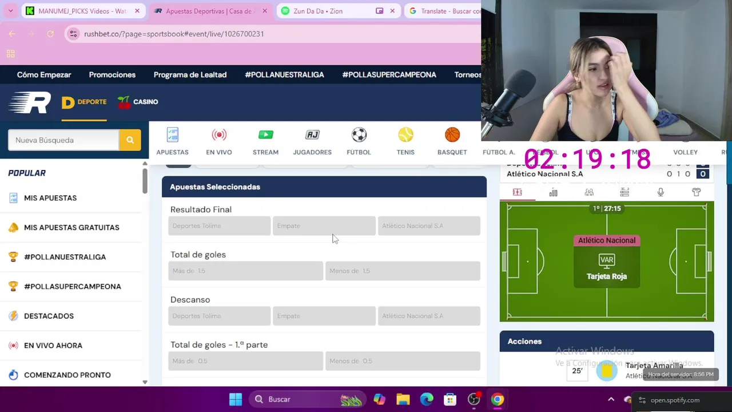Open #POLLANUESTRALIGA in top navigation
The image size is (732, 412).
pos(284,74)
